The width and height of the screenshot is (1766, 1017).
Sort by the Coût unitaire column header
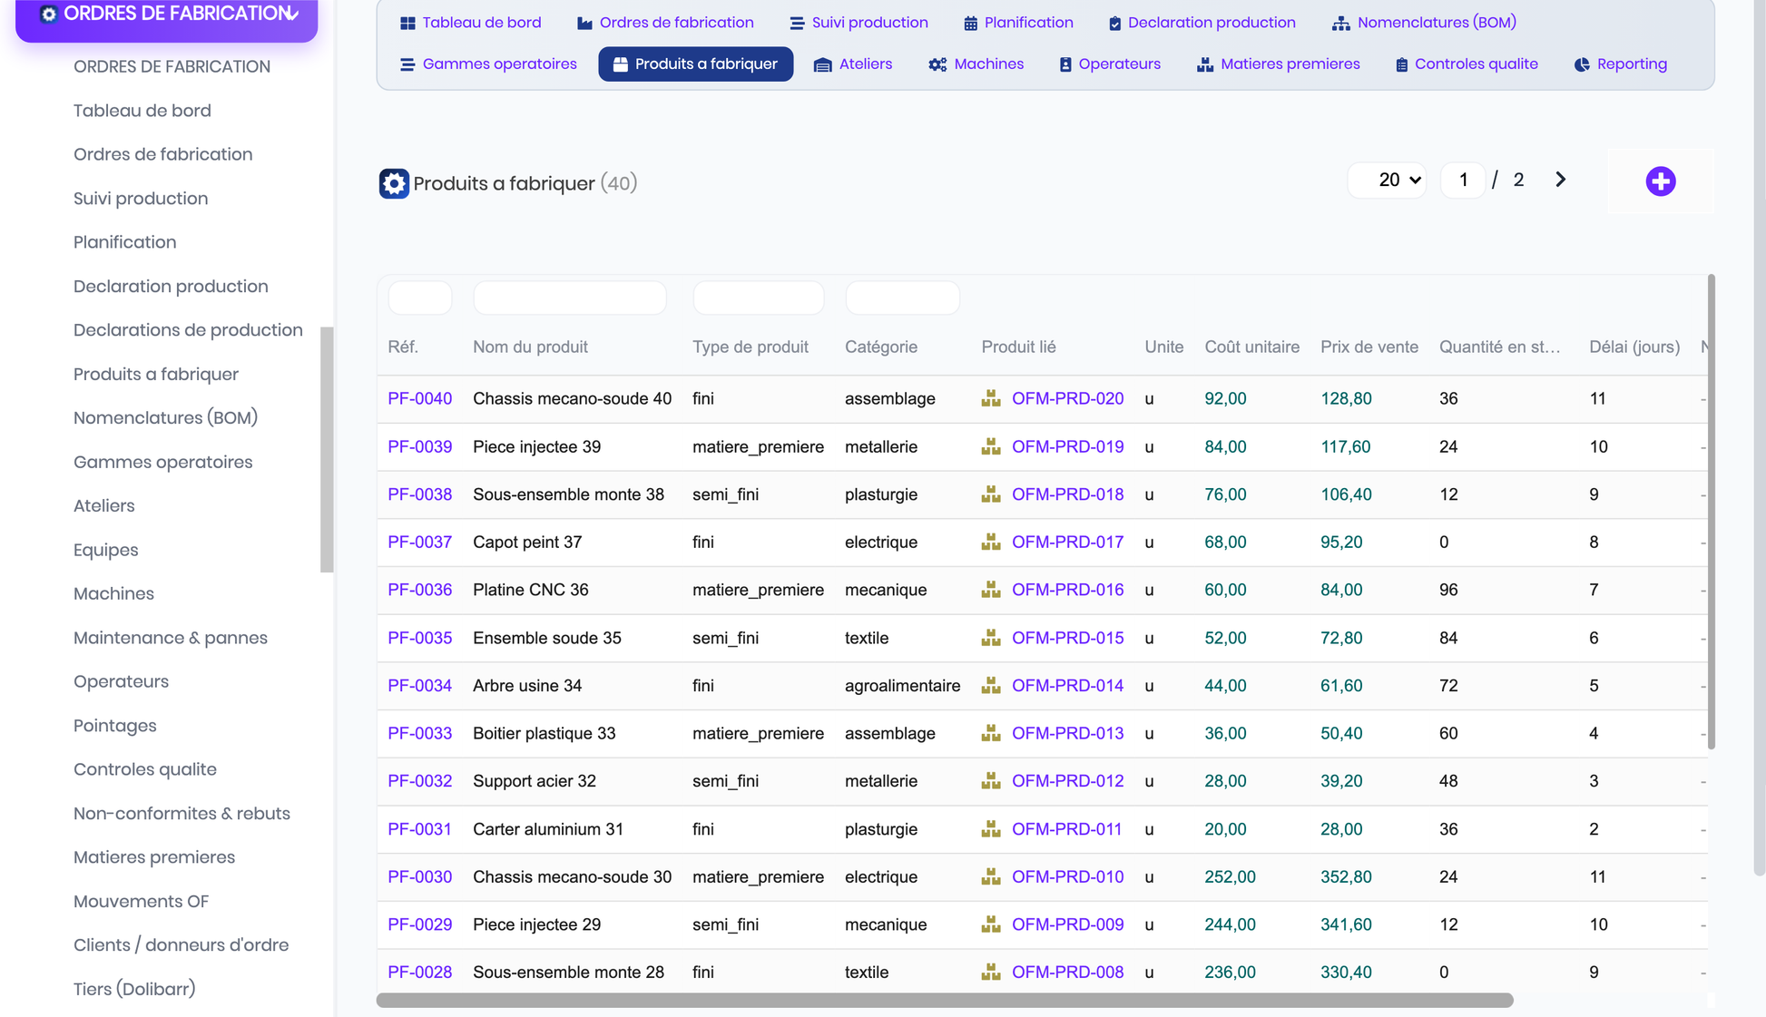coord(1251,347)
